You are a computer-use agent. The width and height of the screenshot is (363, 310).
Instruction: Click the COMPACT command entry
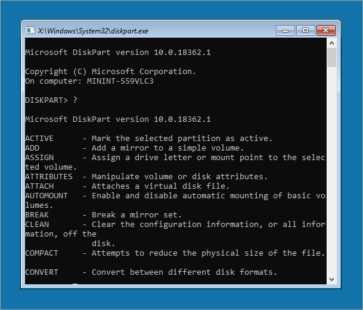(x=42, y=253)
